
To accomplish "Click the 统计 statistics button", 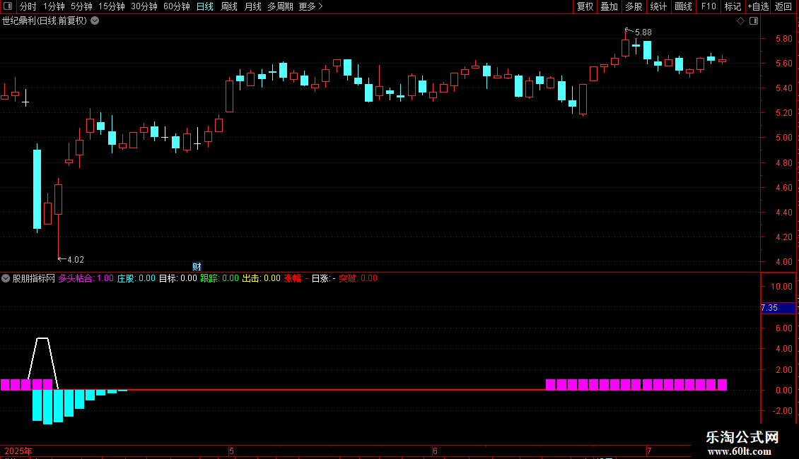I will click(658, 6).
